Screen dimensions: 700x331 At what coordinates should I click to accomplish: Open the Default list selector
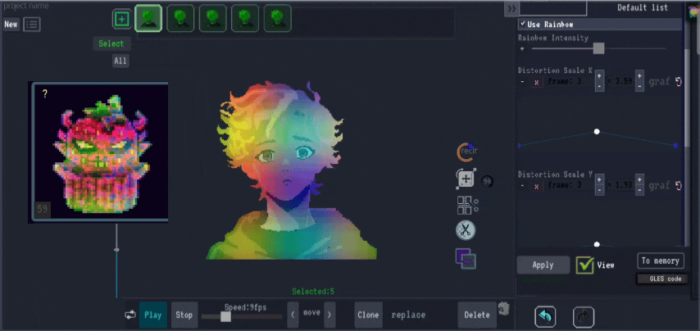pyautogui.click(x=643, y=7)
